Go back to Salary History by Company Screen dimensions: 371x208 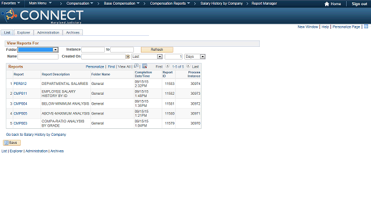36,135
